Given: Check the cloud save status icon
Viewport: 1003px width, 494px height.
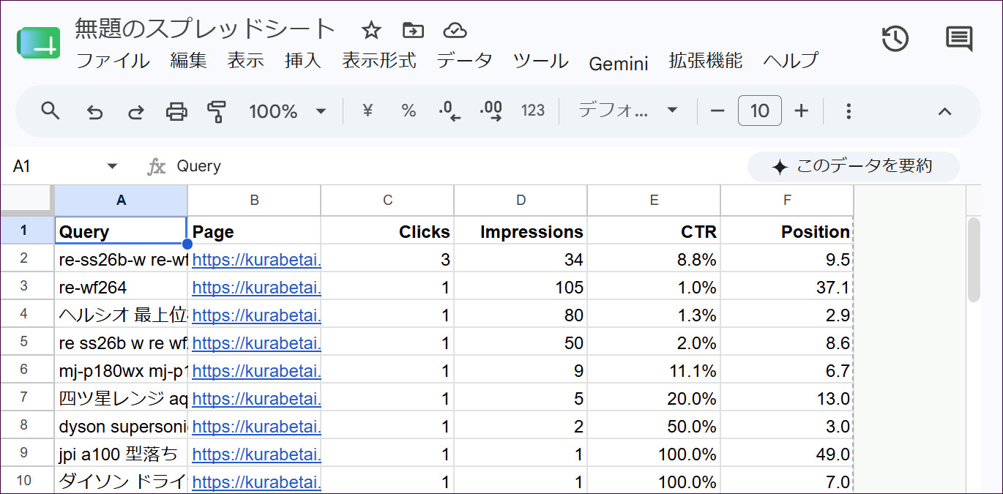Looking at the screenshot, I should click(455, 30).
